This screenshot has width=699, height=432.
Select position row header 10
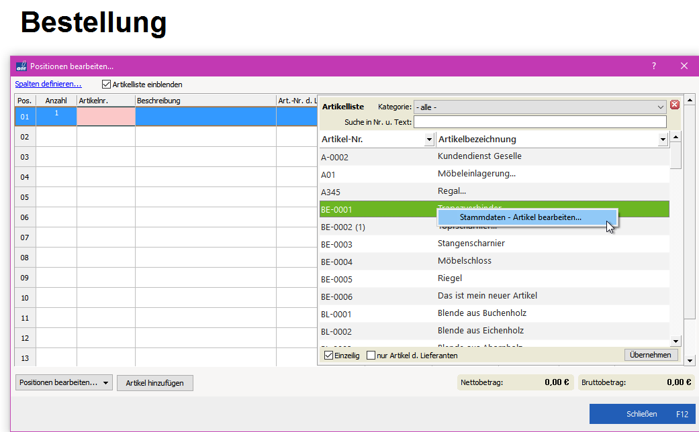click(x=25, y=297)
